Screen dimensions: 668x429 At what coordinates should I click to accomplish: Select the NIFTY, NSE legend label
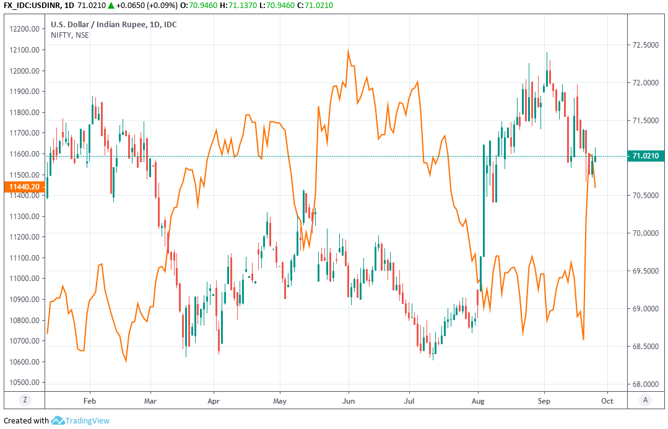pyautogui.click(x=70, y=35)
